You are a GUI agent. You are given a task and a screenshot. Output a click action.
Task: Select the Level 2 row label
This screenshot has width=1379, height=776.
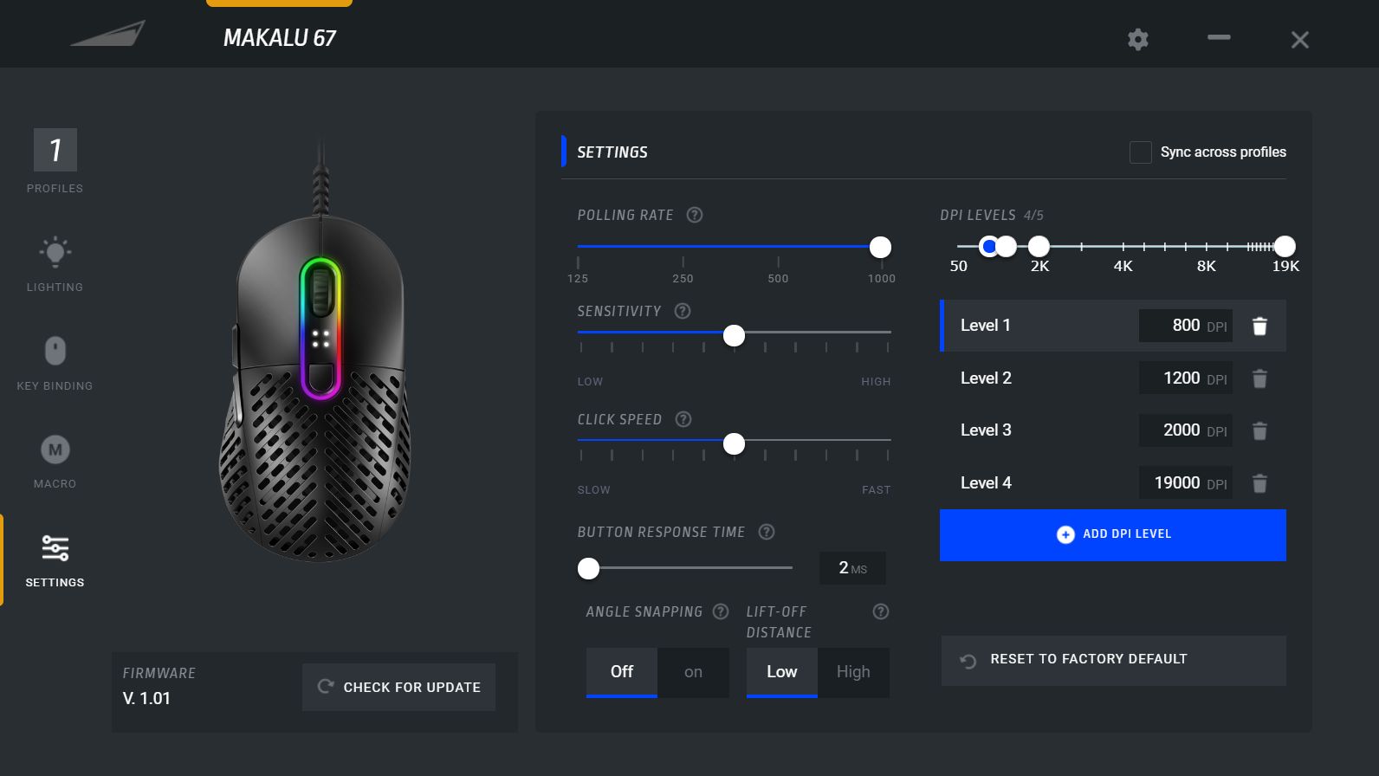986,378
